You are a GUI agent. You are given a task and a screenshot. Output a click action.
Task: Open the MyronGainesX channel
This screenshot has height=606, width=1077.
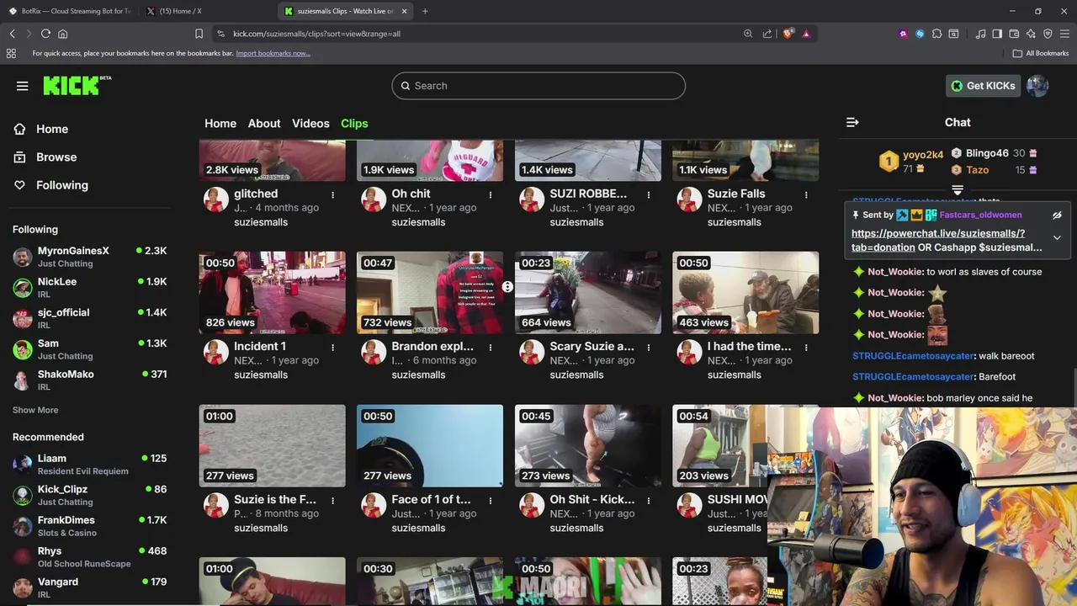pos(90,257)
